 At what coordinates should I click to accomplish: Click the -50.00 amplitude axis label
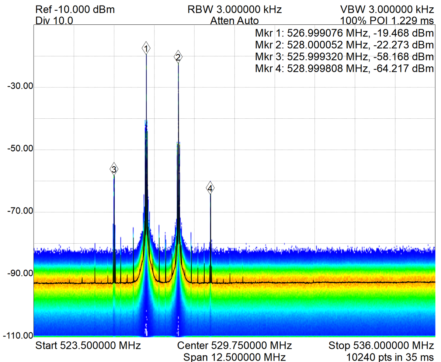tap(18, 149)
